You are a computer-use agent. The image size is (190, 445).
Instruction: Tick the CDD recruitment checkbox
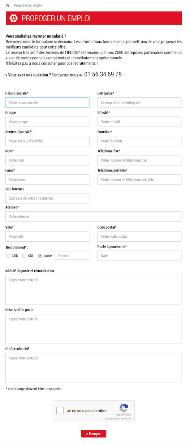(8, 256)
